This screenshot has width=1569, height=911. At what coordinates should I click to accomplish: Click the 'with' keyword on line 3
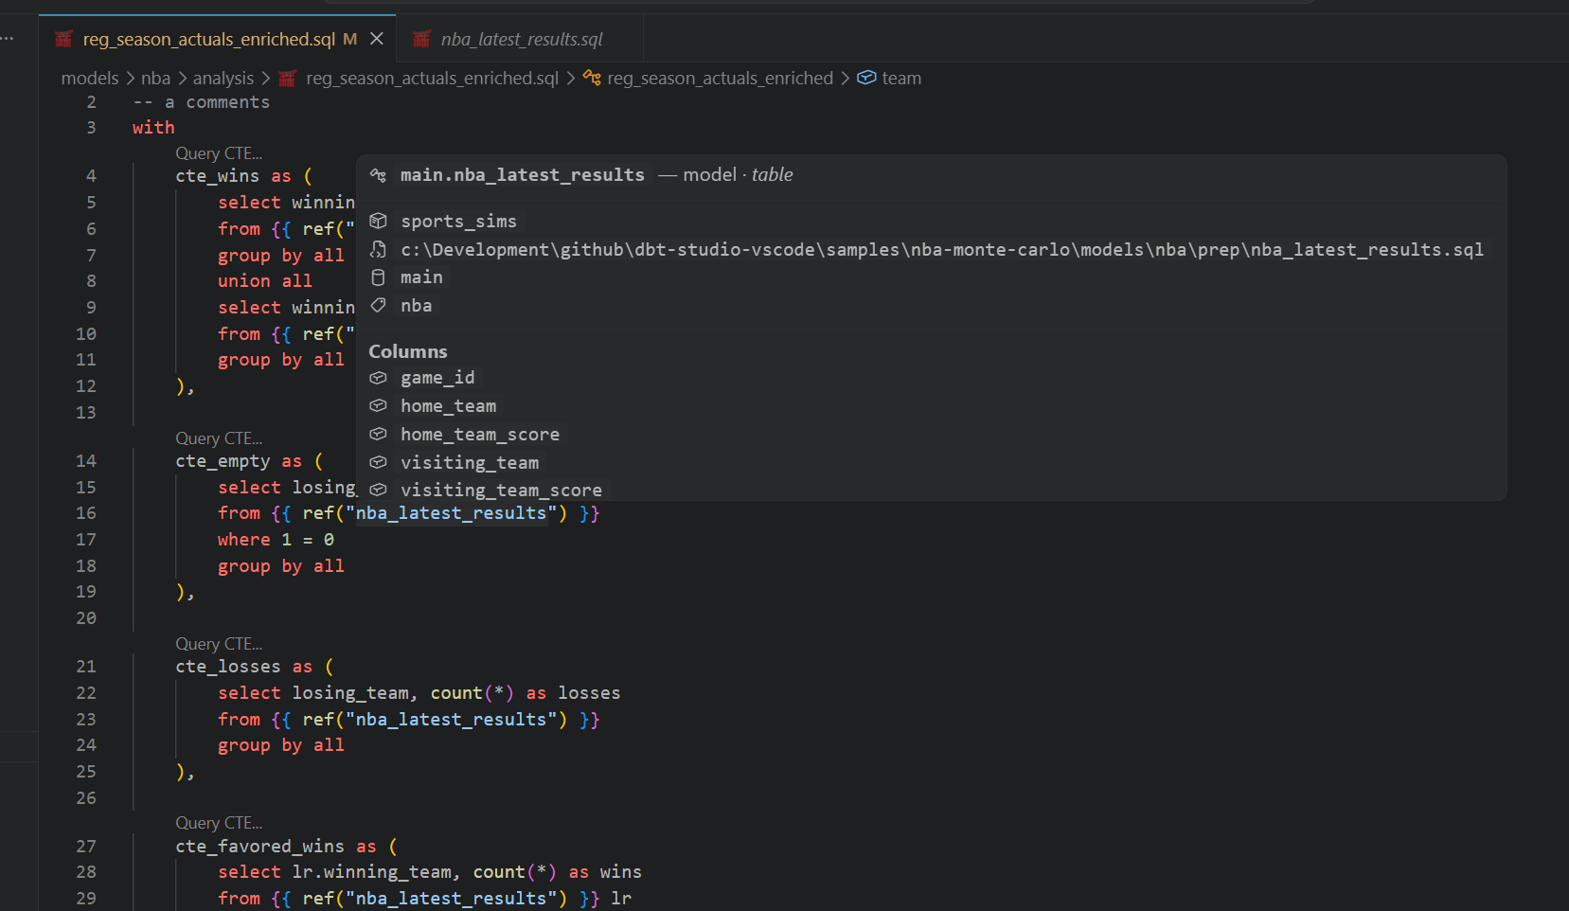(153, 128)
